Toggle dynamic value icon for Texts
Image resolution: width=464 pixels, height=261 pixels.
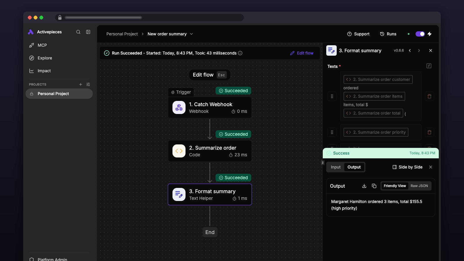[429, 66]
